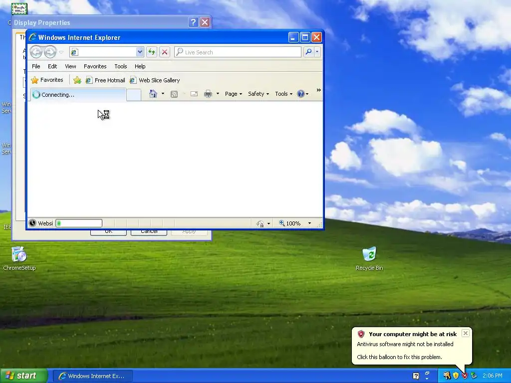Click the Safely Remove Hardware tray icon

474,376
